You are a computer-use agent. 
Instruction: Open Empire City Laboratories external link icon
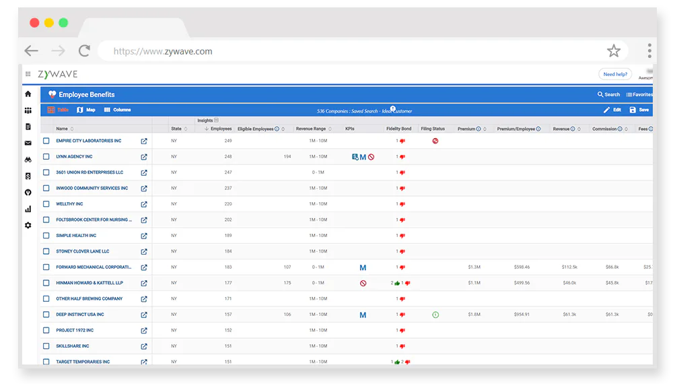tap(144, 141)
